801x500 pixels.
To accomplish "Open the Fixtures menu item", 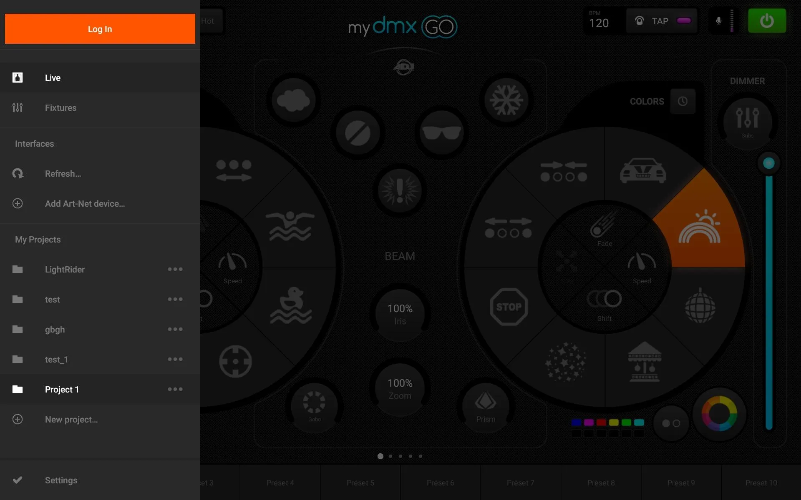I will tap(60, 108).
